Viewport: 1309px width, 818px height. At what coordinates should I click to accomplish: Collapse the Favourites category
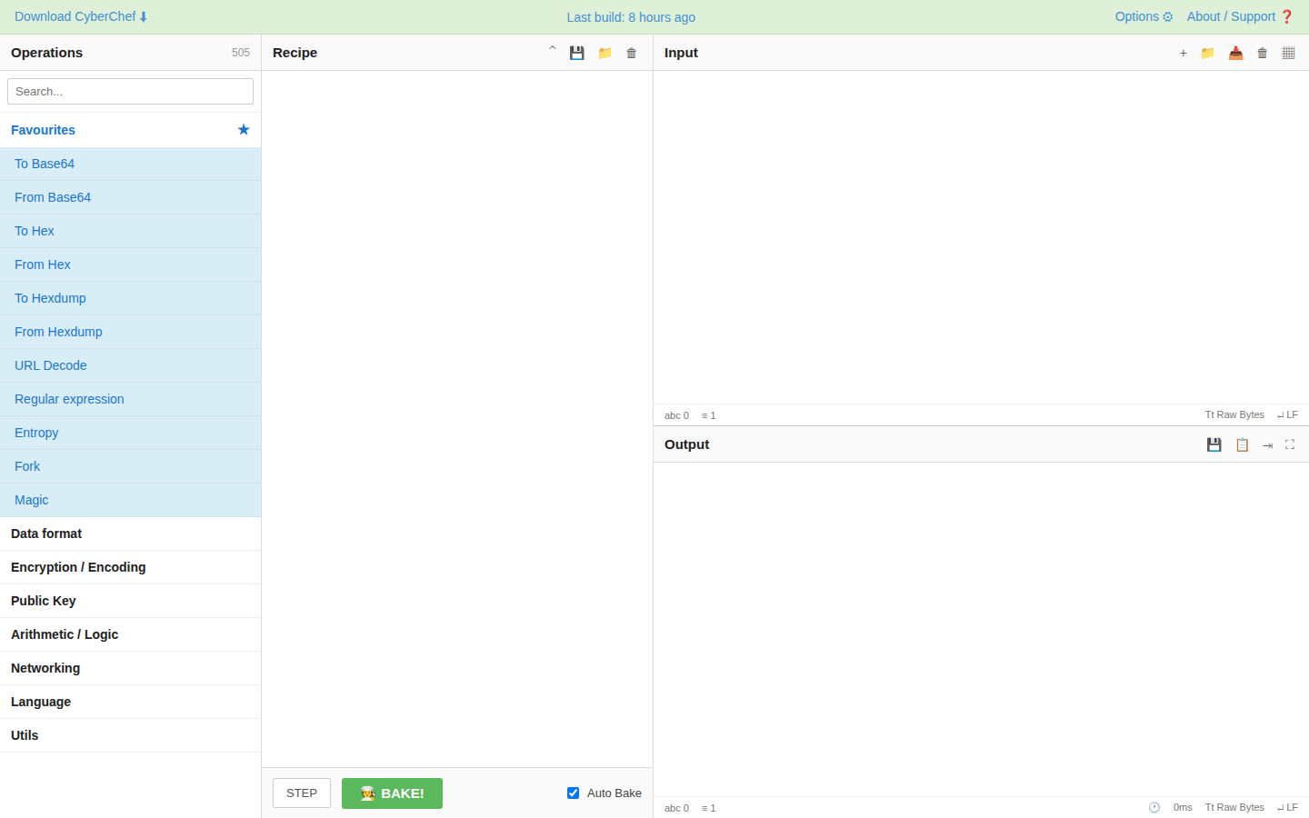pyautogui.click(x=130, y=130)
